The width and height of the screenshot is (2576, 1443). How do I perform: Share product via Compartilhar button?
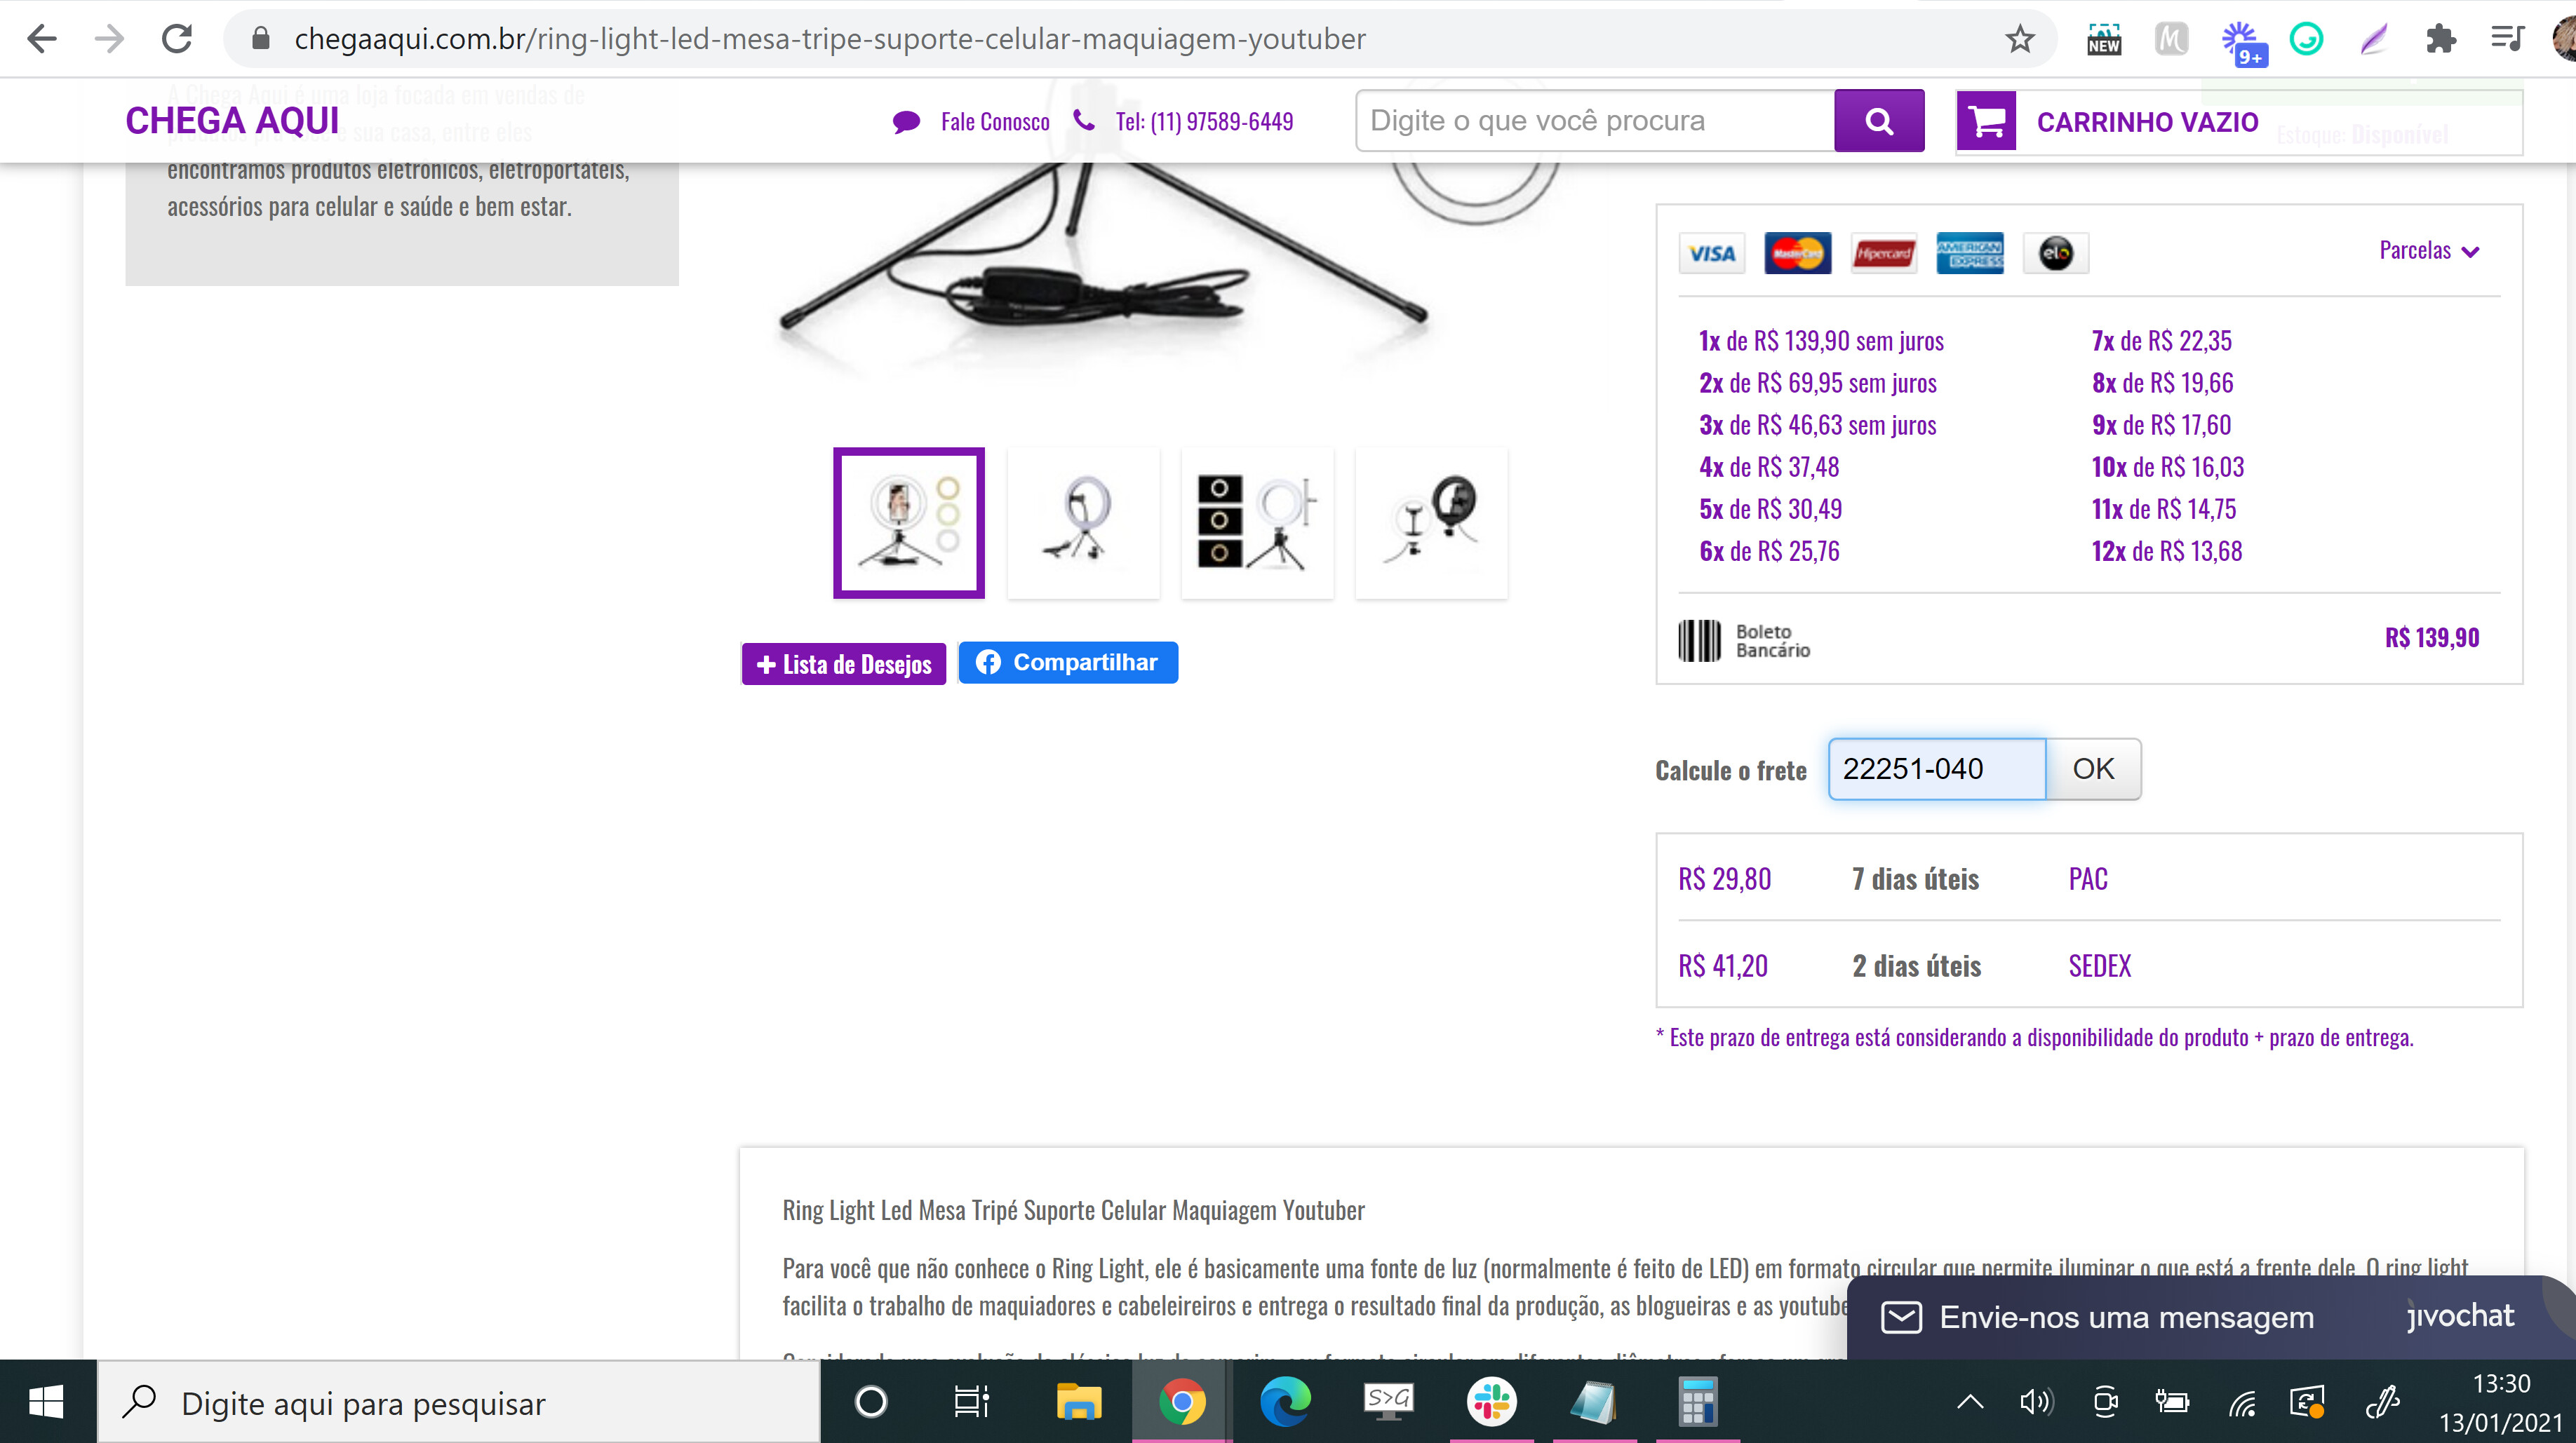coord(1068,663)
